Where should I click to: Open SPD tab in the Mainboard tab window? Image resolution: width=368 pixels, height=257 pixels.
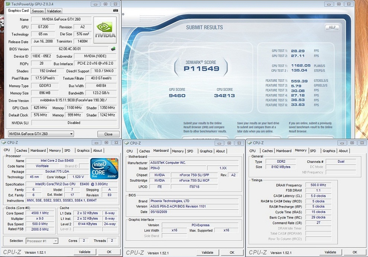(190, 151)
